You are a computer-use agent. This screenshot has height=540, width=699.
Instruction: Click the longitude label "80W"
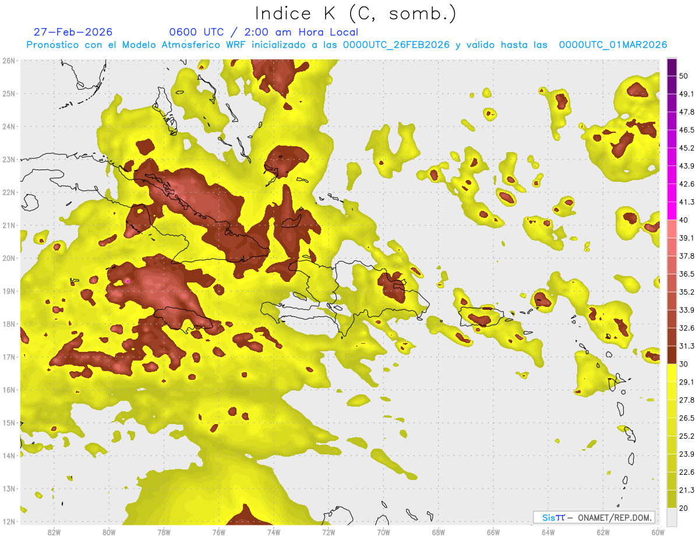point(108,532)
